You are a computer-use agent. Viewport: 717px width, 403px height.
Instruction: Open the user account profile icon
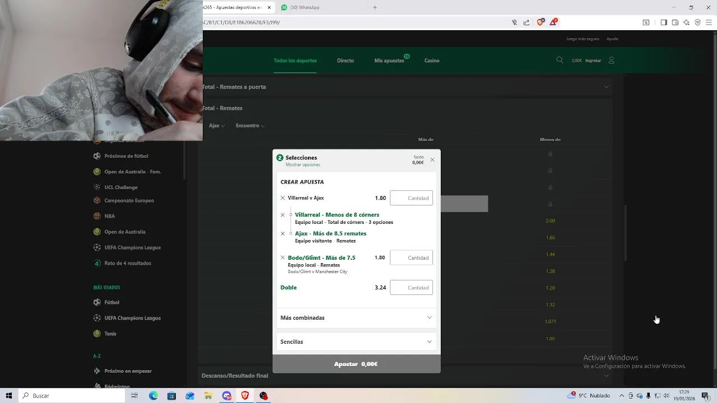tap(611, 60)
